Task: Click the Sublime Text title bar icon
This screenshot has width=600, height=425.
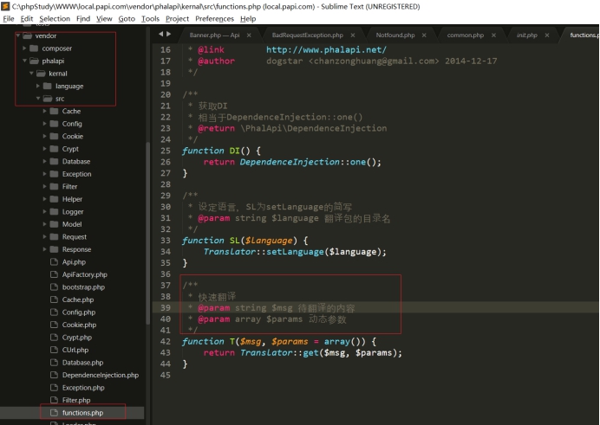Action: point(5,6)
